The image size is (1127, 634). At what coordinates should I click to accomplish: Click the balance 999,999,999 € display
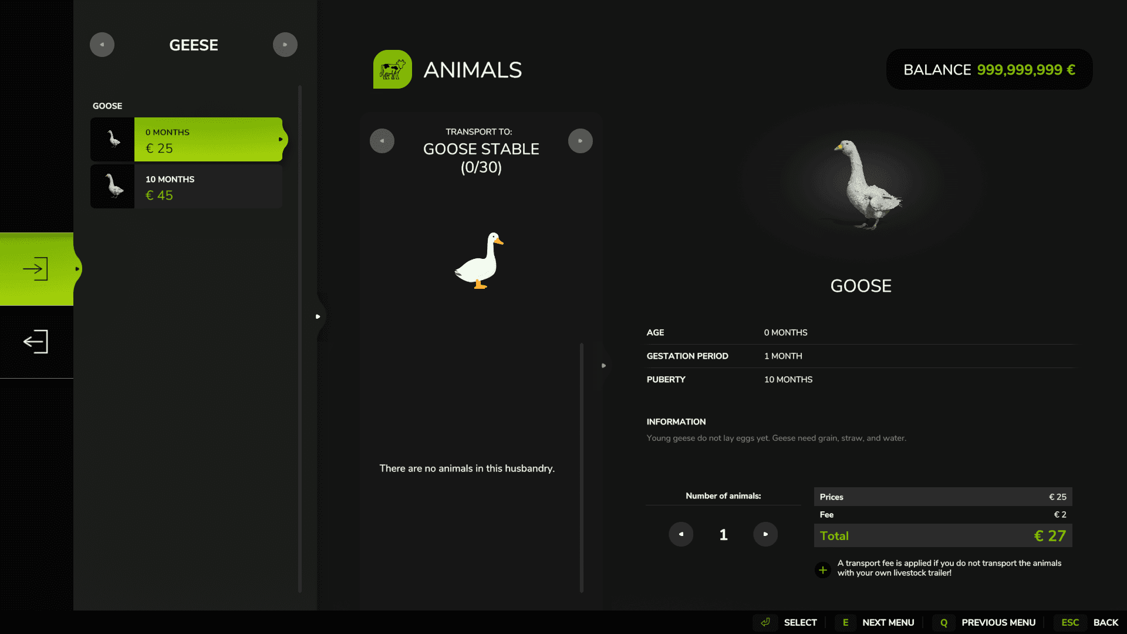click(x=990, y=69)
